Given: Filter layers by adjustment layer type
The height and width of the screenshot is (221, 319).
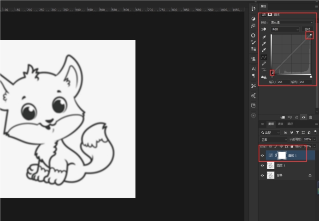Looking at the screenshot, I should point(291,132).
